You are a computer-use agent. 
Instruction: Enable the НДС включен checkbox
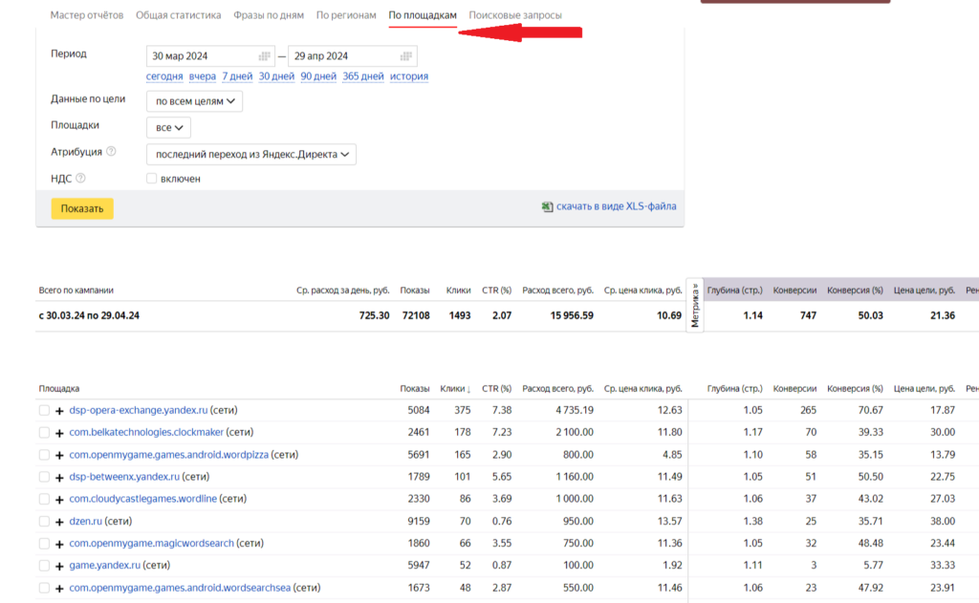point(152,179)
